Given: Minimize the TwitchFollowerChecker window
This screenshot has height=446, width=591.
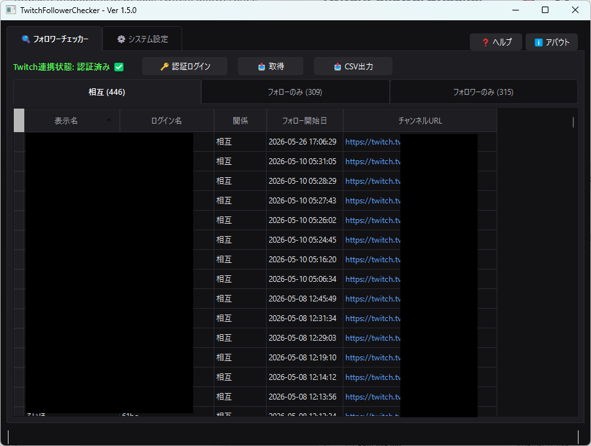Looking at the screenshot, I should [x=516, y=10].
